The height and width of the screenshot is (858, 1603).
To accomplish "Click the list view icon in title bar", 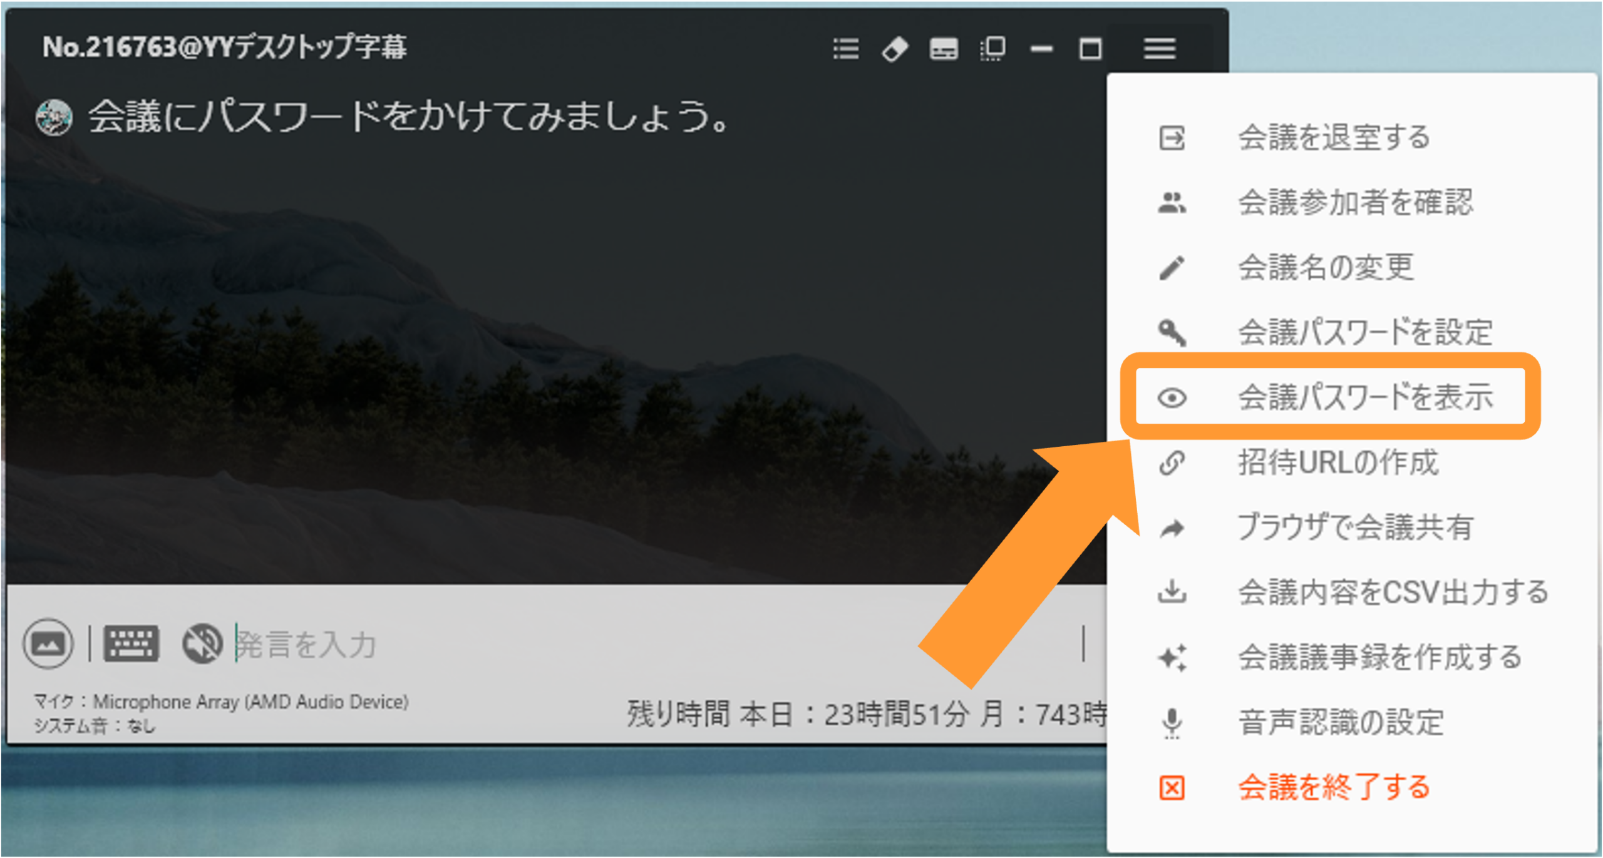I will click(x=845, y=48).
